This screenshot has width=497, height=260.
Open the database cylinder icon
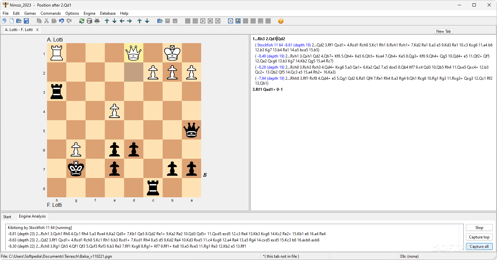[89, 21]
